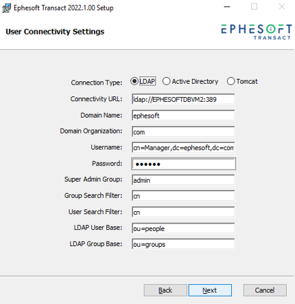Minimize the setup window
The height and width of the screenshot is (304, 295).
(227, 7)
